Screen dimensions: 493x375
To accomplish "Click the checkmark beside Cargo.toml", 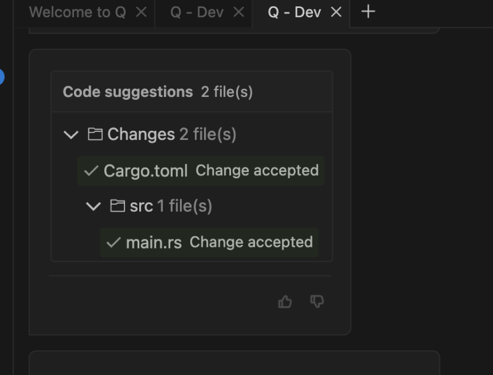I will click(91, 171).
